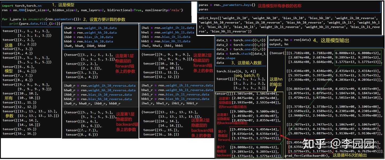The image size is (385, 160).
Task: Click the 这是第1层隐藏层的forward链条上的参数 label
Action: [126, 63]
